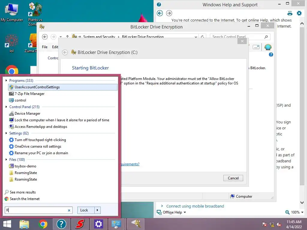307x230 pixels.
Task: Open Help and Support taskbar icon
Action: (x=61, y=224)
